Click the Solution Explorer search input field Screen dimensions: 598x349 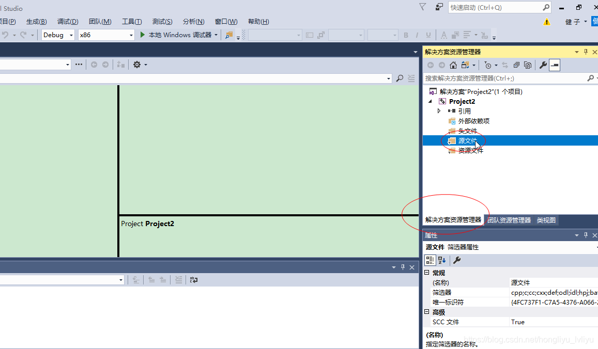[505, 78]
